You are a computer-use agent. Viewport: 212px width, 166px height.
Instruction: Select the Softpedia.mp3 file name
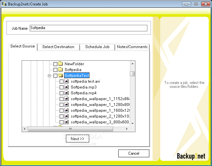tap(84, 87)
